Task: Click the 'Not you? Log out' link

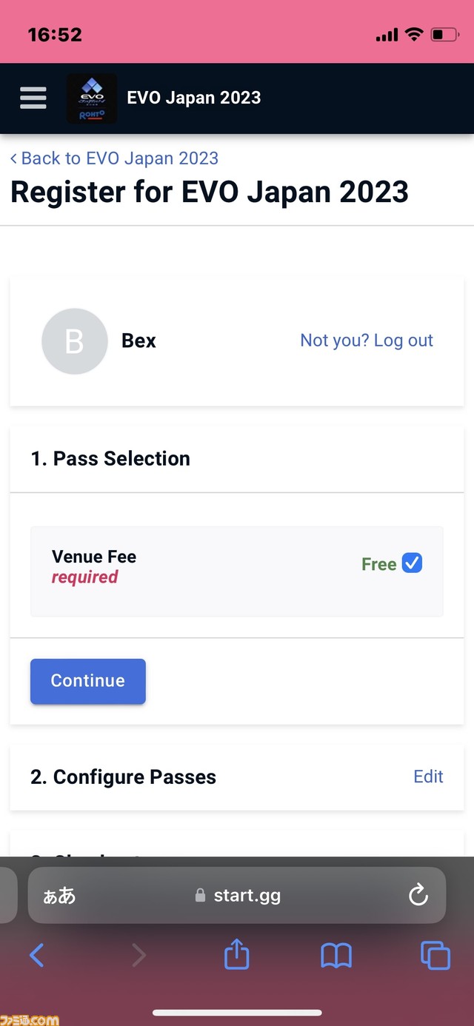Action: click(x=367, y=341)
